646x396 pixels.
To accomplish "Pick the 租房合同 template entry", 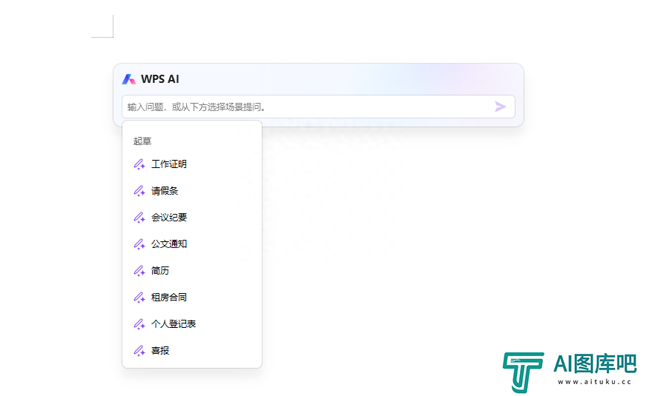I will point(192,298).
